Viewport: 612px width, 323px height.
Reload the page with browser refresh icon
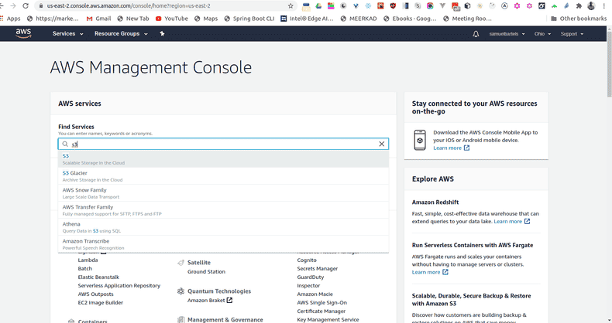(26, 6)
